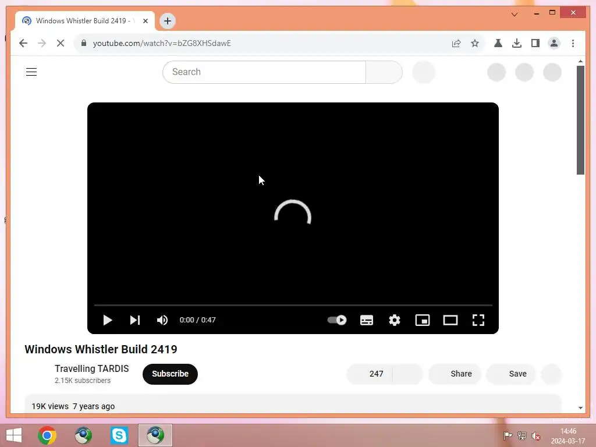Select the Windows Whistler Build 2419 tab
This screenshot has height=447, width=596.
pos(85,21)
